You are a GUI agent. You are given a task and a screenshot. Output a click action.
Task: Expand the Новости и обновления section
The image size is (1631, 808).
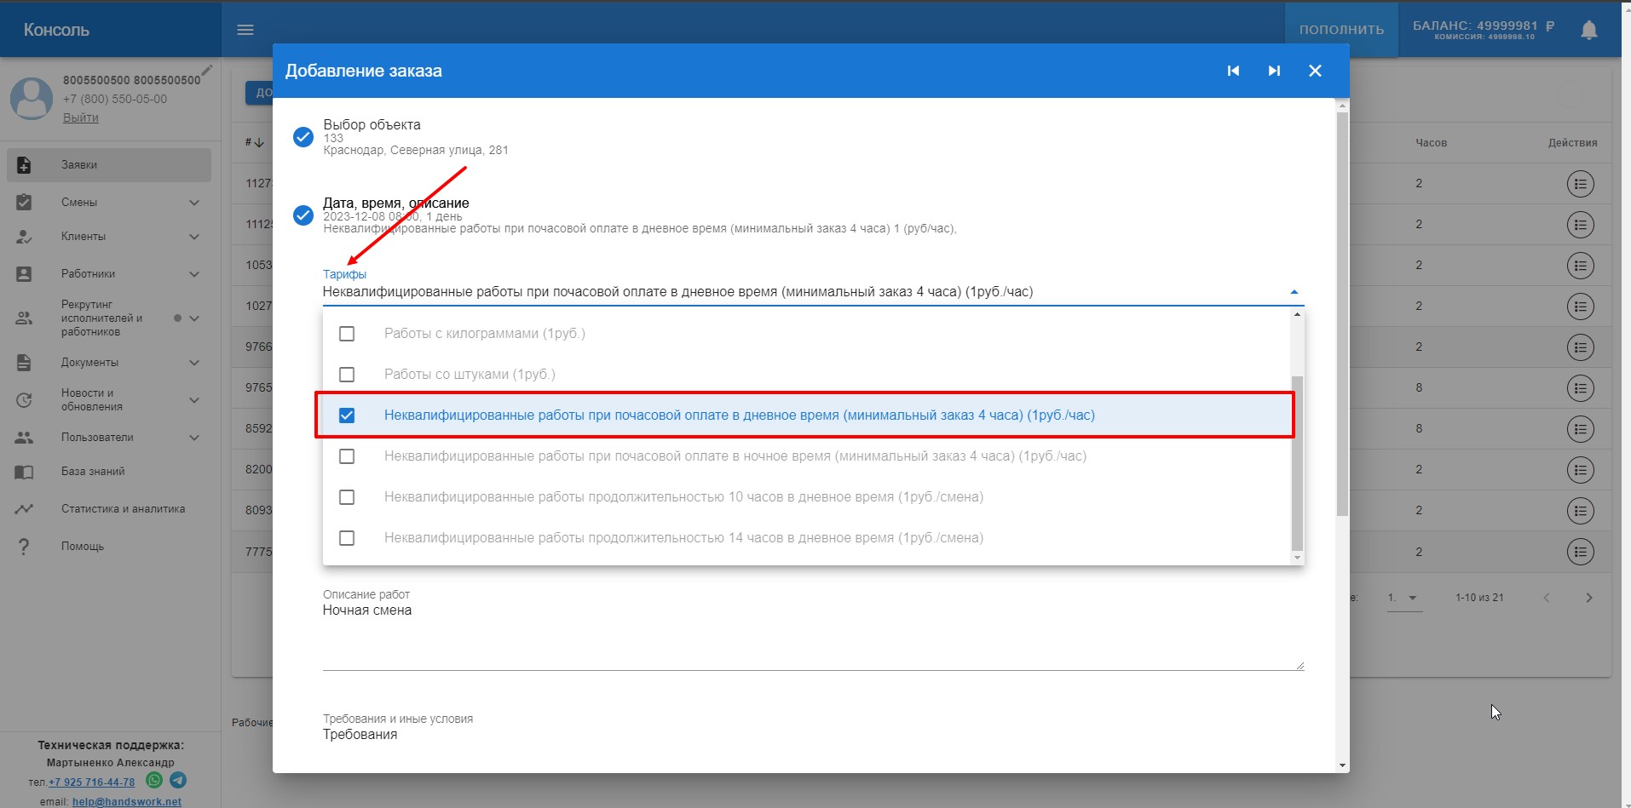click(194, 400)
